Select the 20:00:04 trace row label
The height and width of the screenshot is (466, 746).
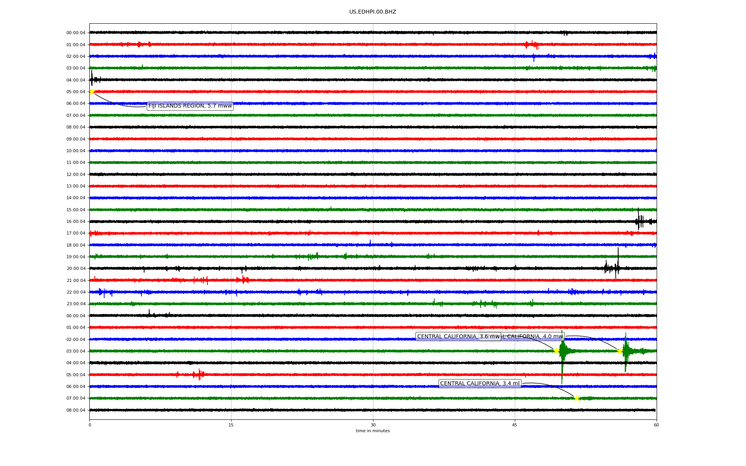click(76, 269)
